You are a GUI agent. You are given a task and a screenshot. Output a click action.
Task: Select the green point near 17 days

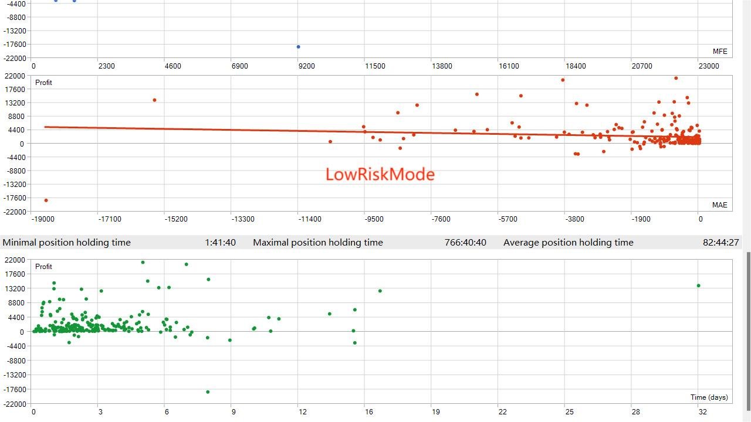(380, 291)
